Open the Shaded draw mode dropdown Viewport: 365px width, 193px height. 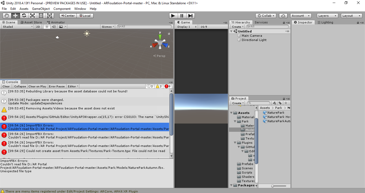pyautogui.click(x=18, y=27)
